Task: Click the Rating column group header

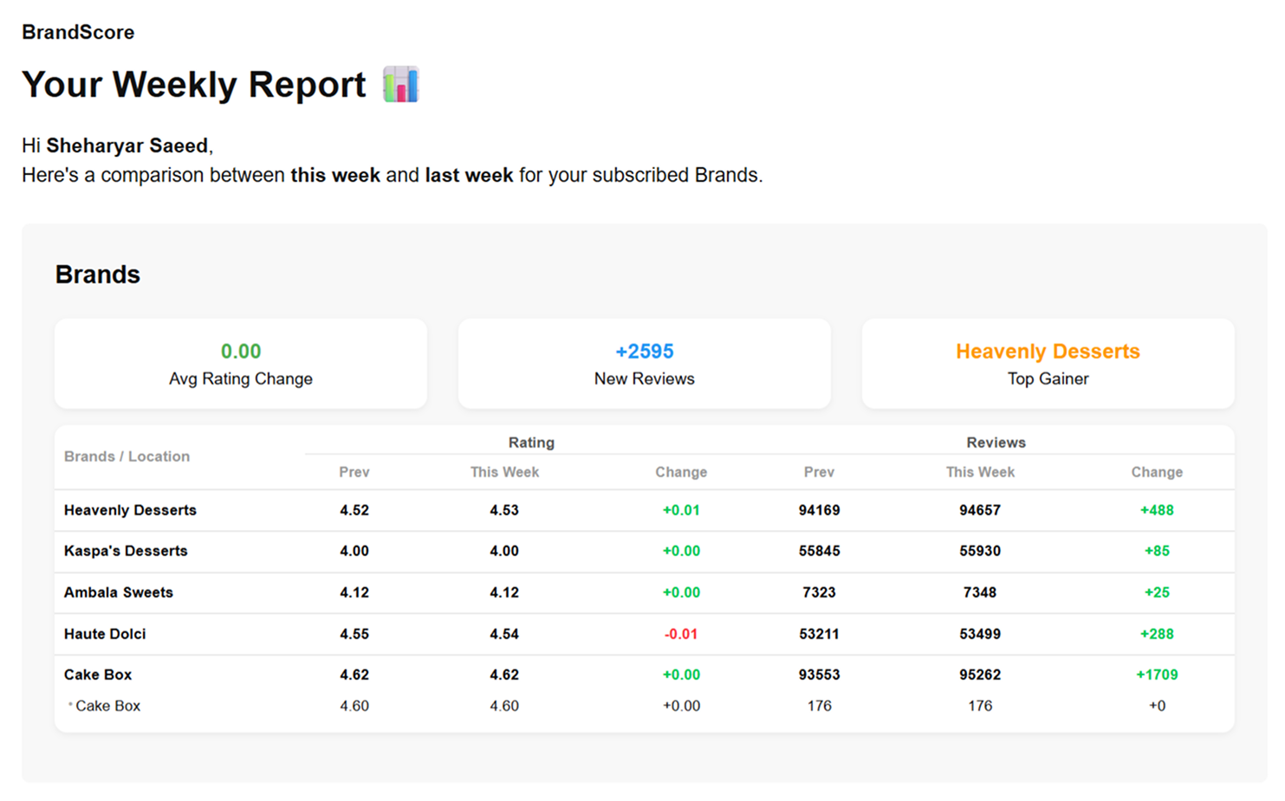Action: point(531,442)
